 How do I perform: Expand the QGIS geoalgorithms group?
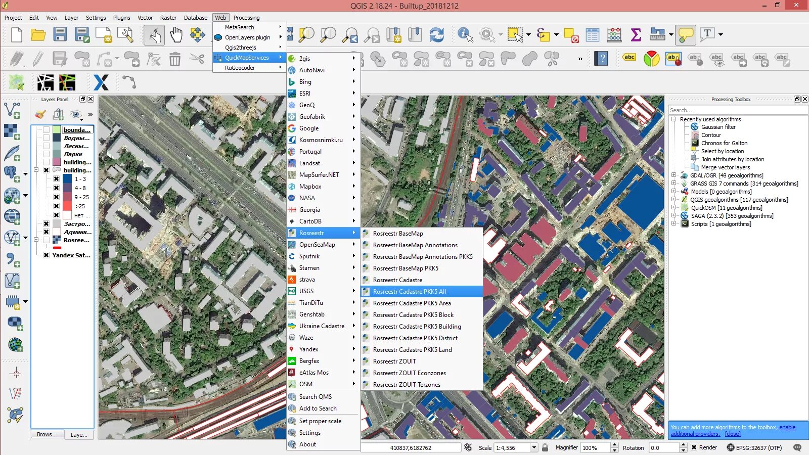(x=673, y=200)
